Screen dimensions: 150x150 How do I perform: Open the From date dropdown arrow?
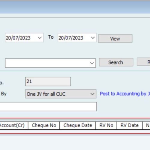[40, 38]
